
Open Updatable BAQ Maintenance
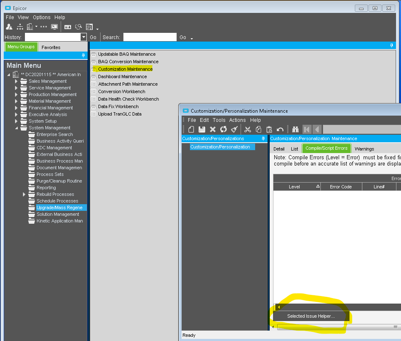pos(127,54)
